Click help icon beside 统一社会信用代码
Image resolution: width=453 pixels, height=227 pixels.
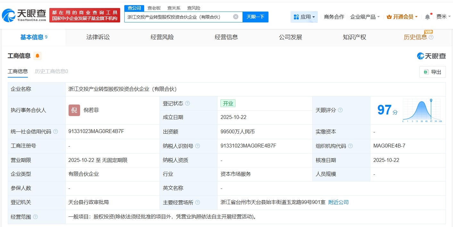point(55,131)
